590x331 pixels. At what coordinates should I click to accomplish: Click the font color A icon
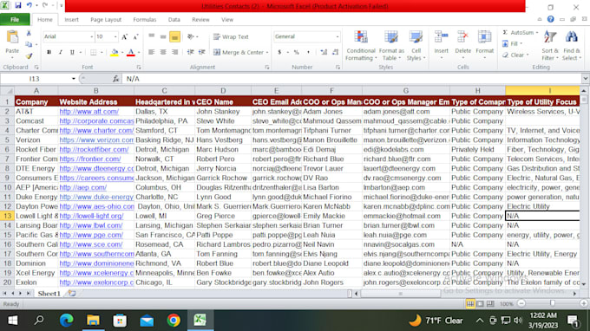click(130, 52)
